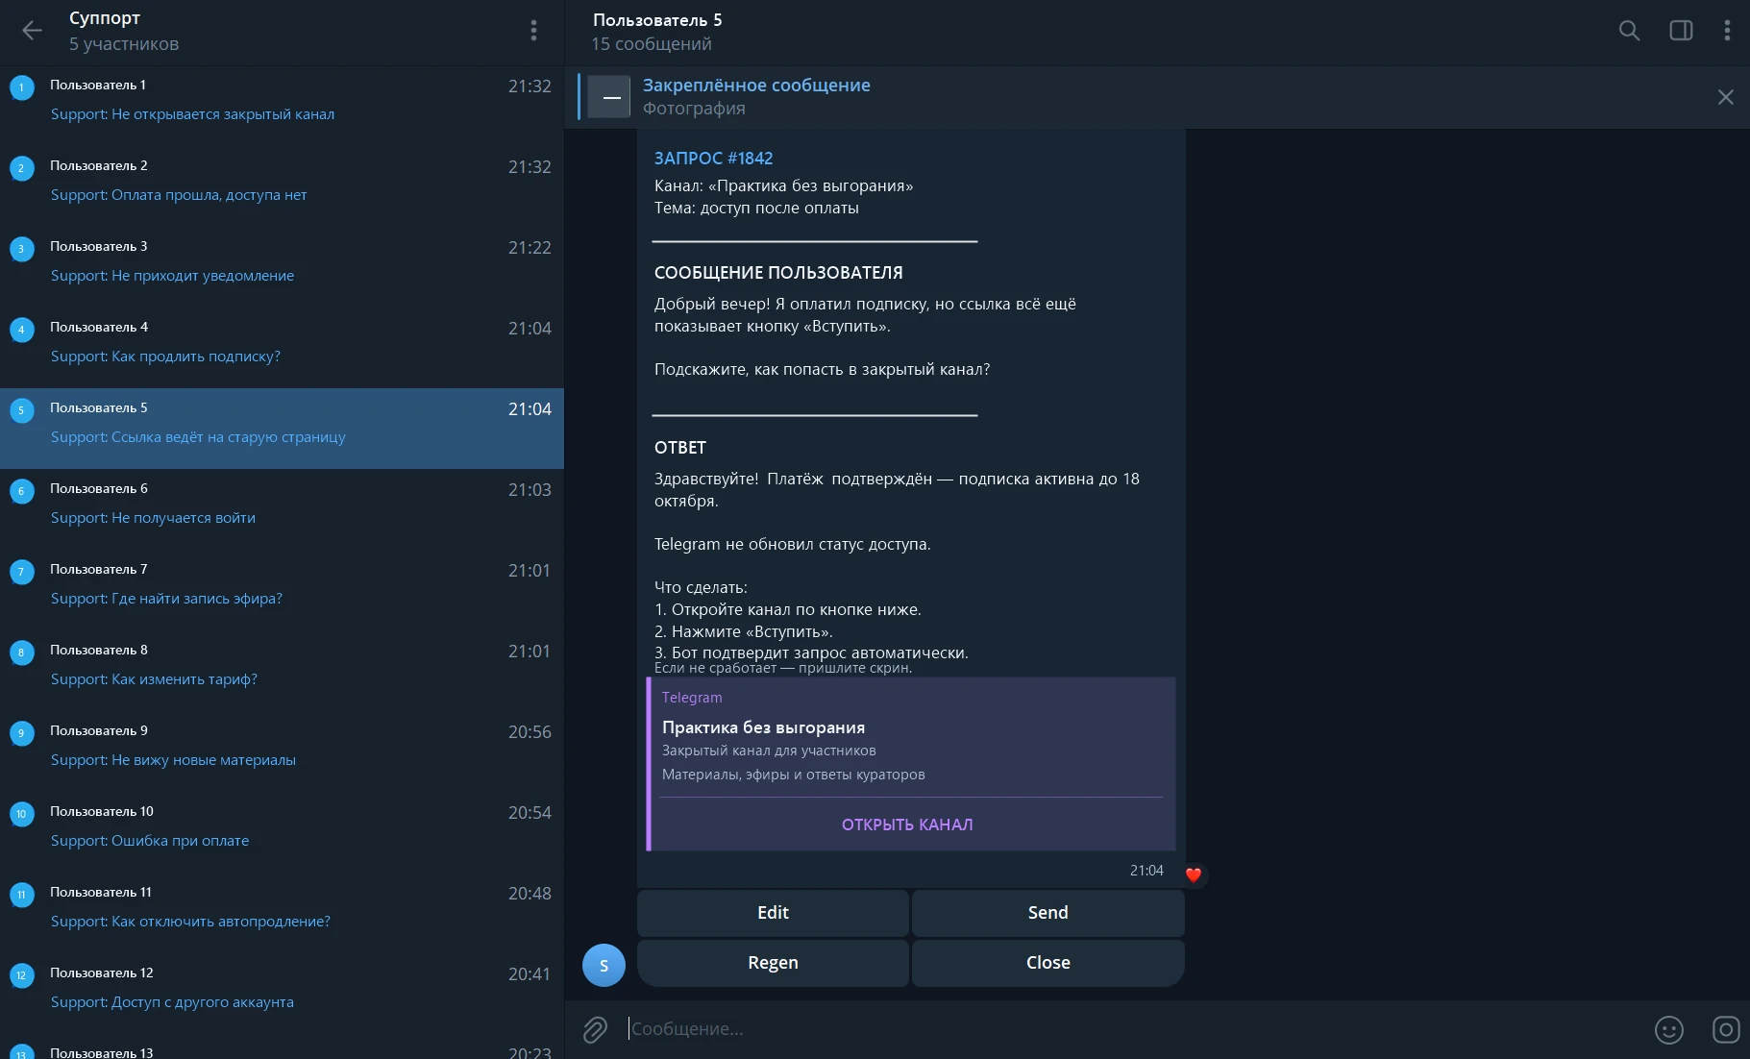Click preview 'Оплата прошла, доступа нет'
The height and width of the screenshot is (1059, 1750).
tap(210, 195)
